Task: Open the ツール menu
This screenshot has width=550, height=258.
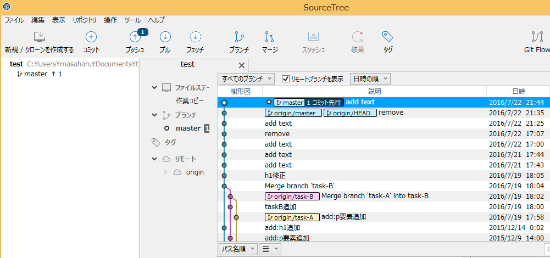Action: (x=132, y=20)
